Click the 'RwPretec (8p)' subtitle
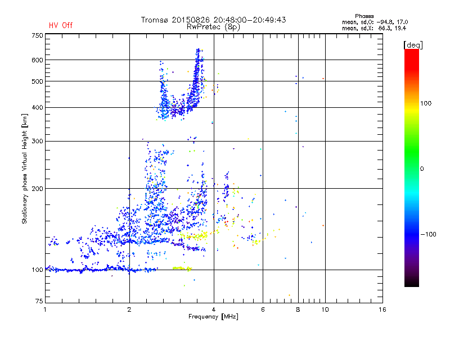Viewport: 450px width, 337px height. [x=213, y=27]
